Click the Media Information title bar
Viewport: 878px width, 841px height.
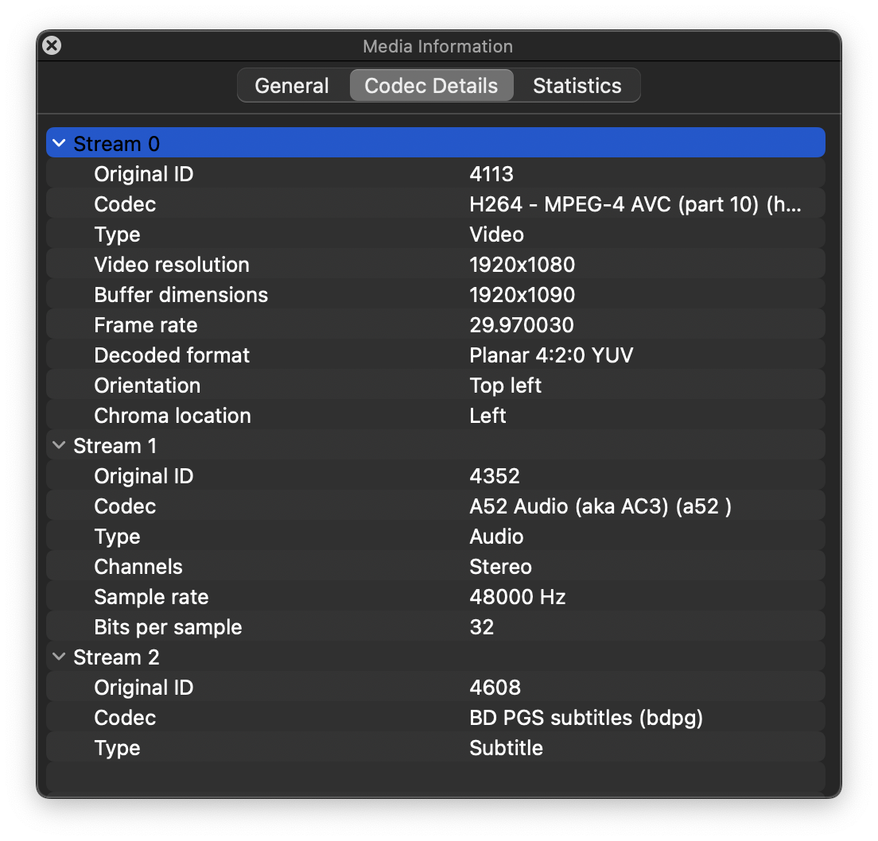click(x=437, y=46)
